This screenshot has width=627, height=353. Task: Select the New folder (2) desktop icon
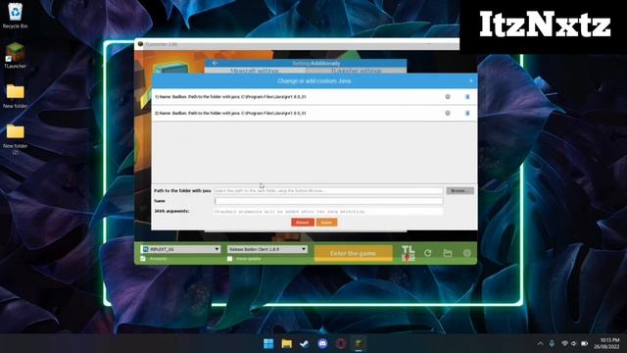tap(16, 139)
